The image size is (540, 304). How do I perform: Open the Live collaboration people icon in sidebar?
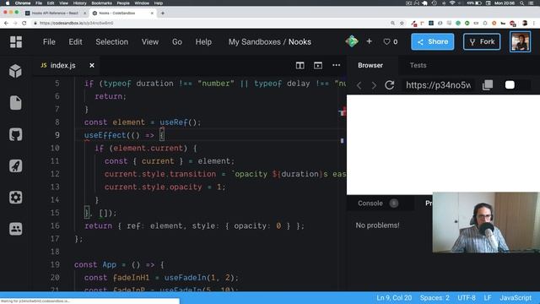click(15, 229)
